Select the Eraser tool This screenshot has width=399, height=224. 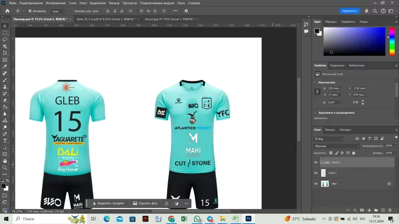click(x=5, y=100)
